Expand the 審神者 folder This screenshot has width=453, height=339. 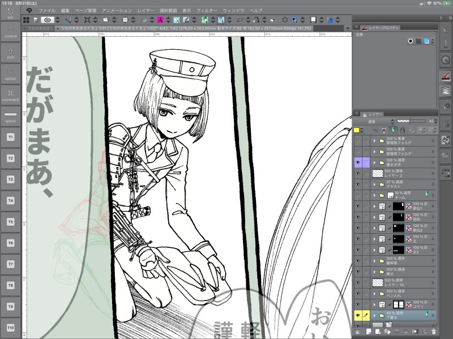[374, 261]
